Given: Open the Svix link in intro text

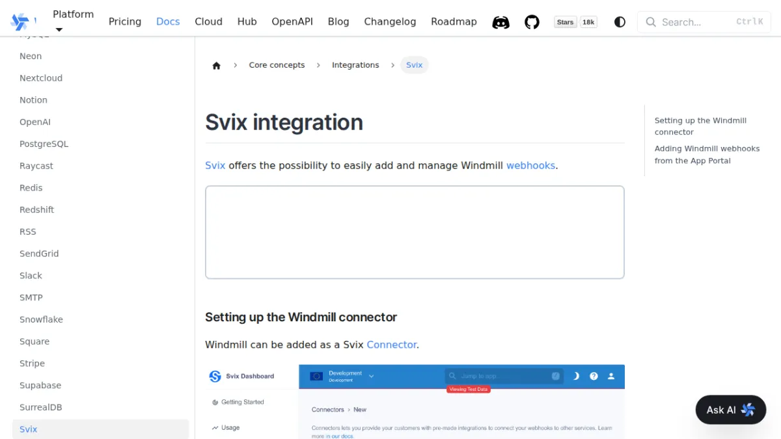Looking at the screenshot, I should pos(215,165).
